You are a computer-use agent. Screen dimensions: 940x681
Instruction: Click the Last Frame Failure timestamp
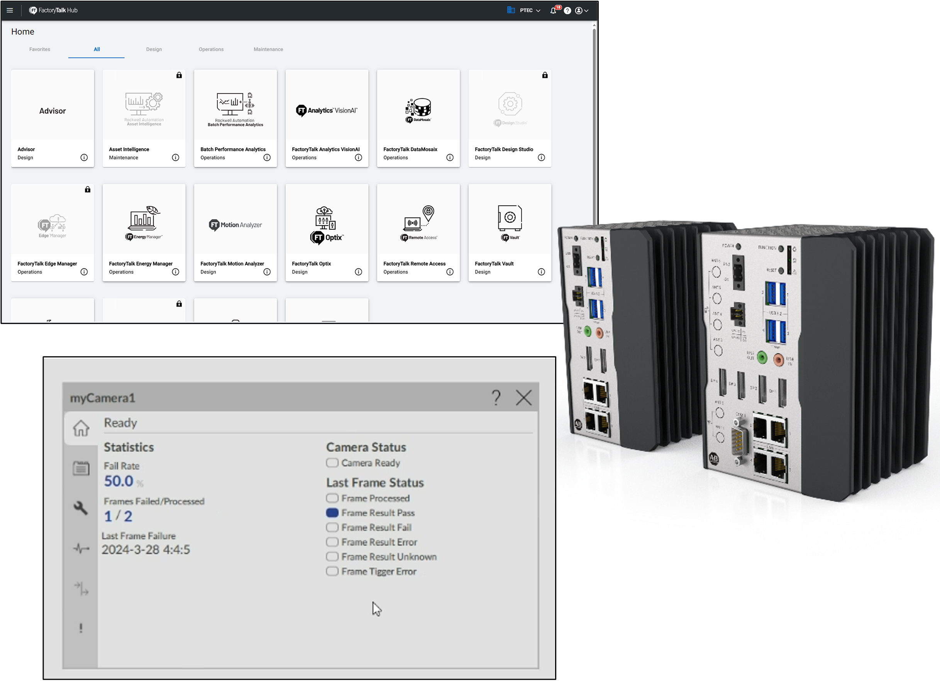coord(146,550)
